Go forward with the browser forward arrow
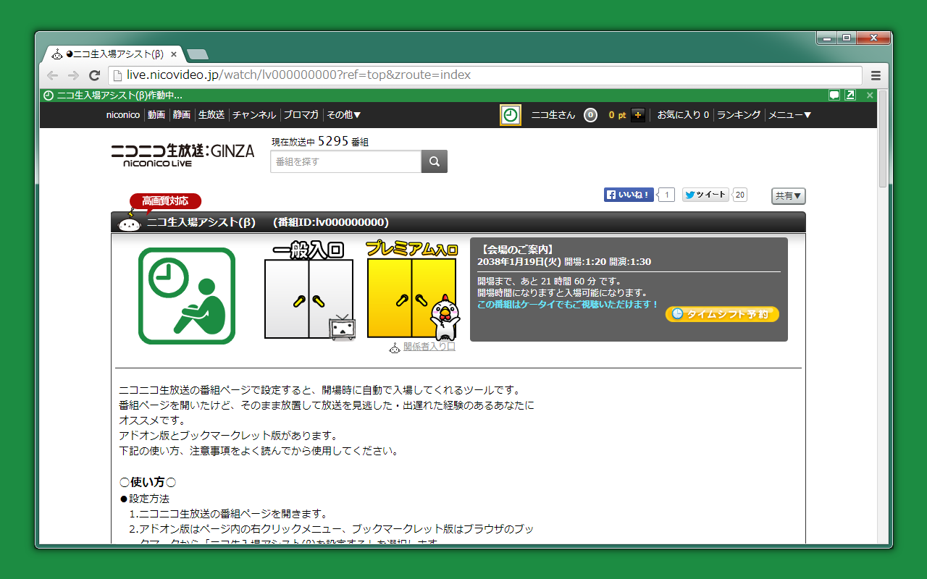 73,75
